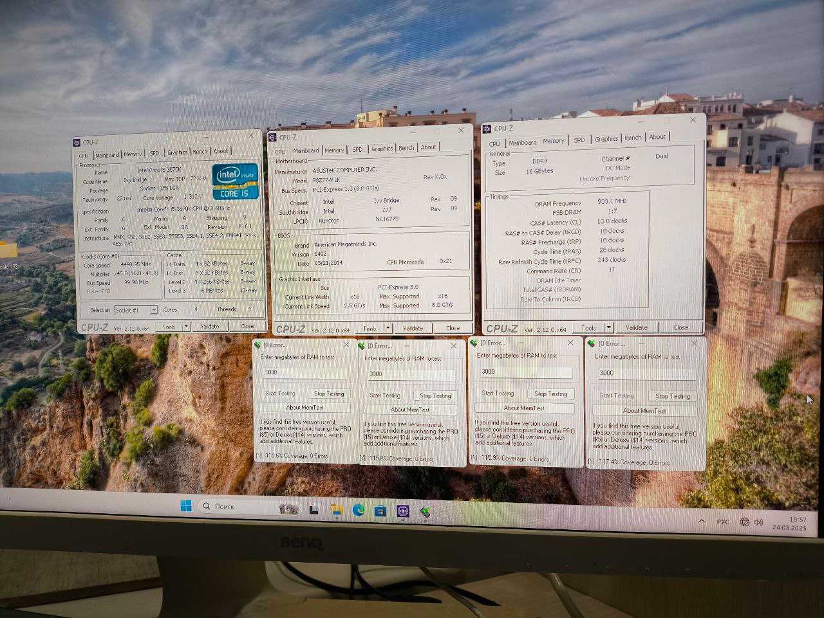Click title icon of CPU-Z processor window

pyautogui.click(x=76, y=143)
